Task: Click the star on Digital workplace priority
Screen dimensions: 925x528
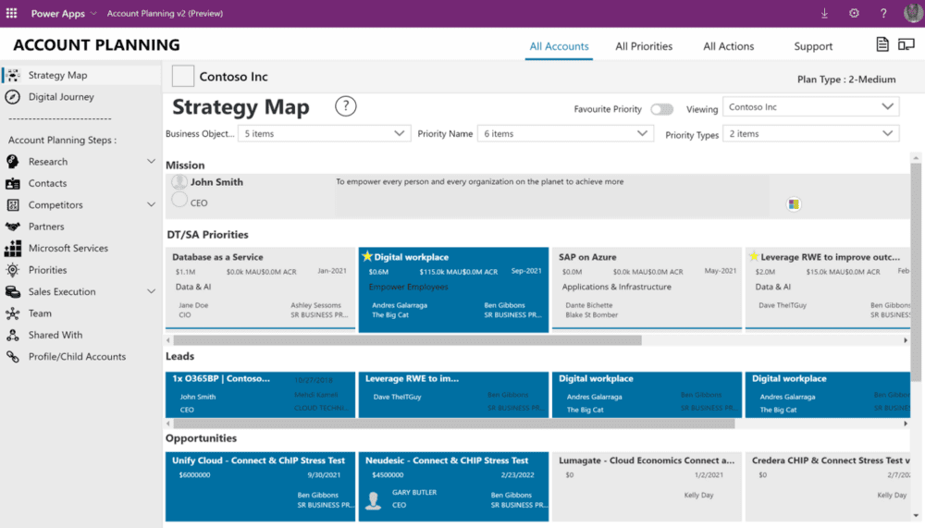Action: 367,256
